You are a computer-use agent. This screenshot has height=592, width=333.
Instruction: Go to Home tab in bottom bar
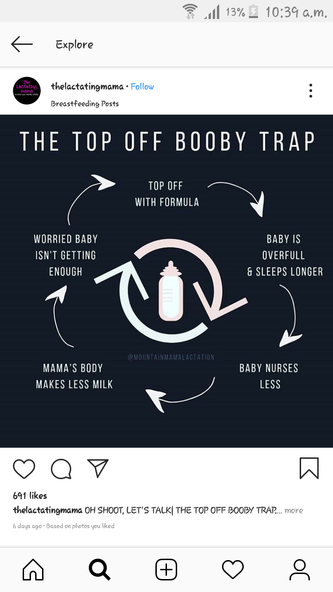pos(33,570)
